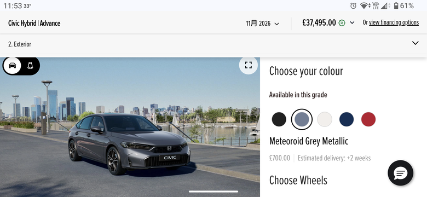Viewport: 427px width, 197px height.
Task: Select the red colour swatch
Action: coord(368,119)
